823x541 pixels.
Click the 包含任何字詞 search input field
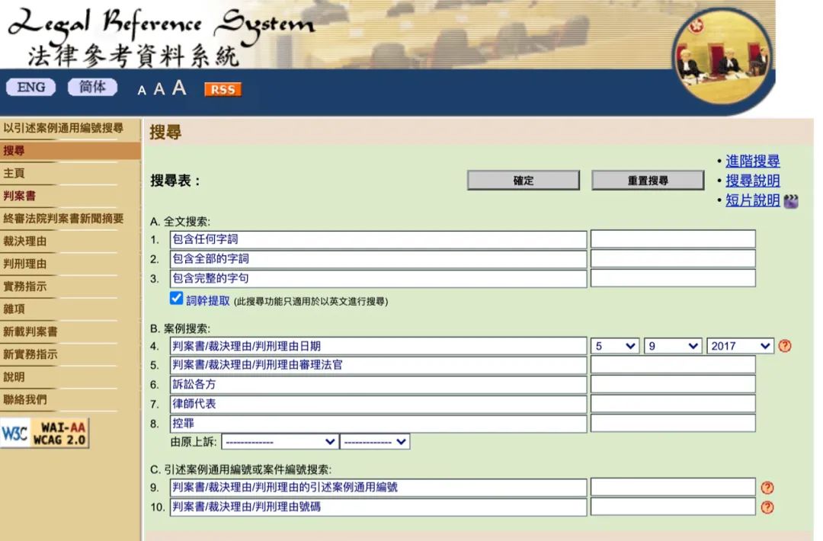tap(377, 238)
